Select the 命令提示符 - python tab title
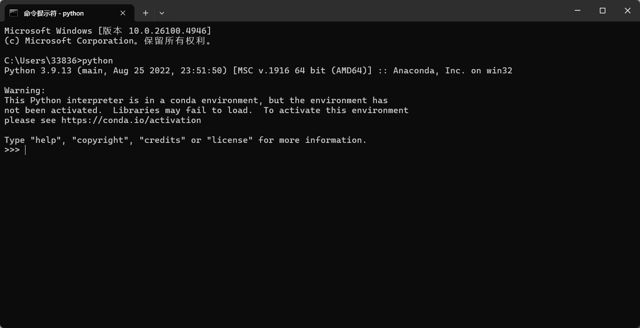 [x=54, y=13]
